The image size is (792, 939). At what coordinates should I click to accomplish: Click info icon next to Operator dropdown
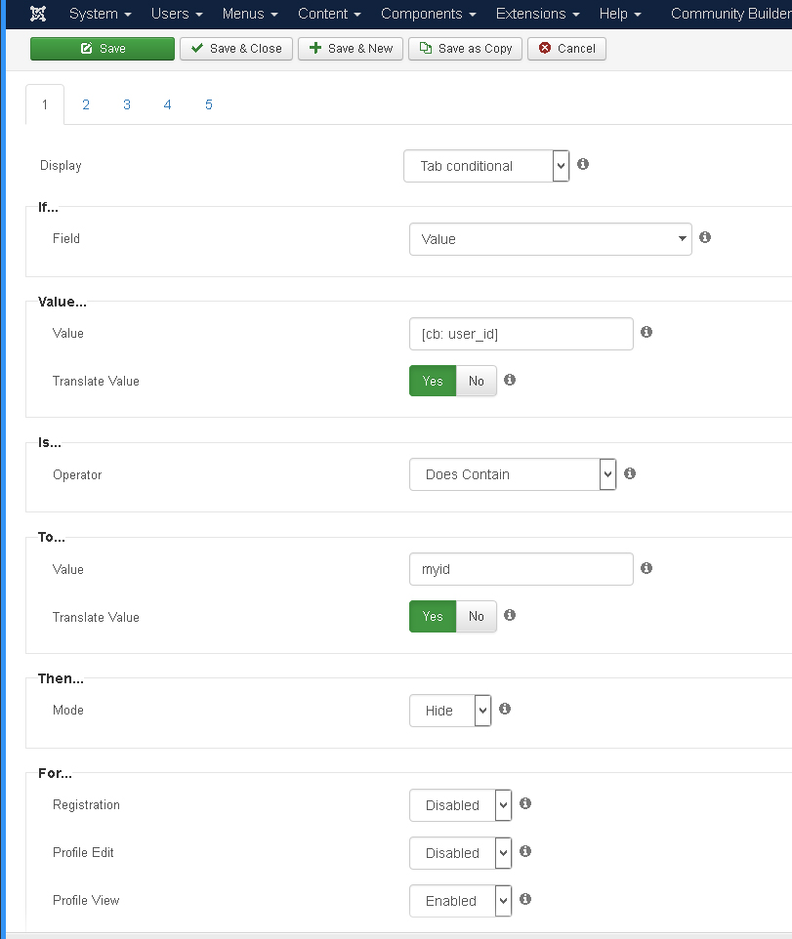click(630, 473)
